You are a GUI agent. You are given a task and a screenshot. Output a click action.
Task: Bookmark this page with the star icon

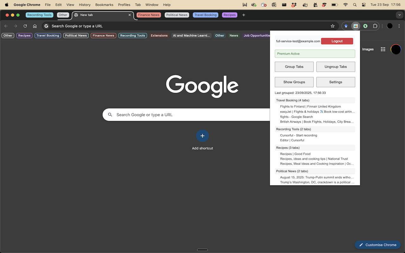tap(333, 26)
